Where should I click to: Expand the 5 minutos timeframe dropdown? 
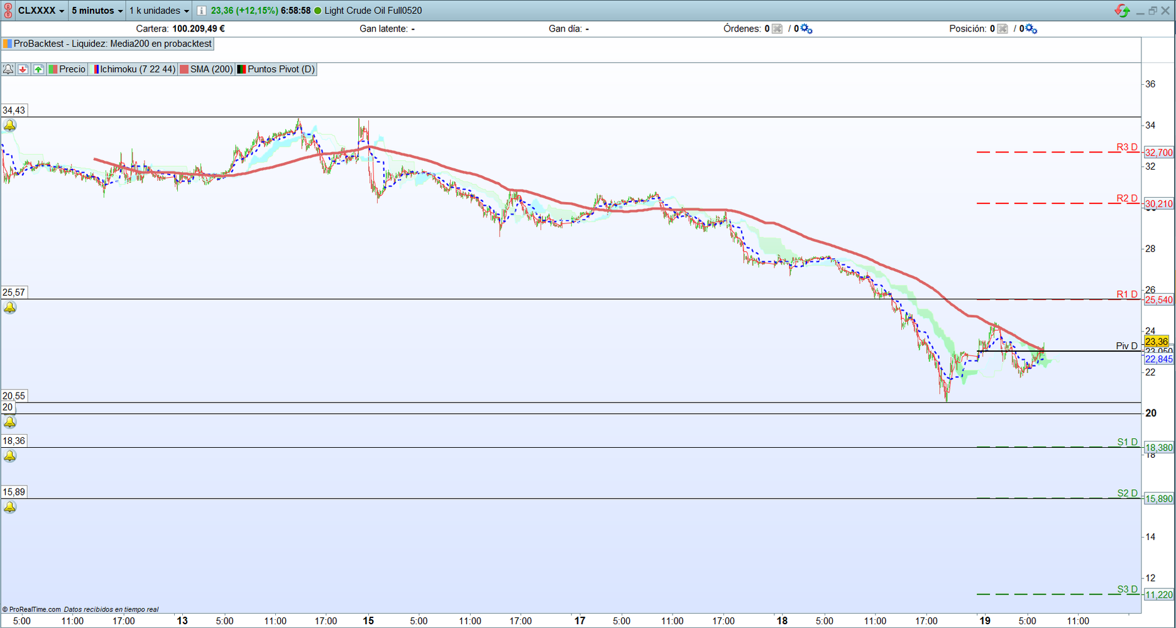pyautogui.click(x=97, y=11)
